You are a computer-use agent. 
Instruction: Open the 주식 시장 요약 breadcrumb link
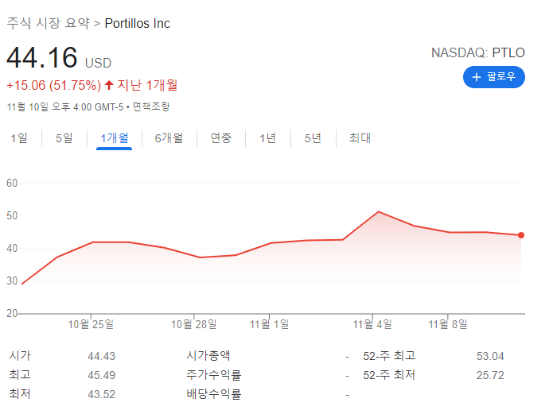[x=49, y=23]
